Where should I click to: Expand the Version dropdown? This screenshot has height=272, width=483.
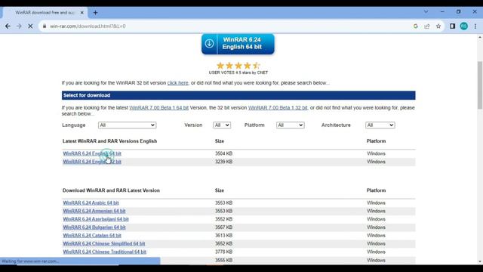coord(222,125)
